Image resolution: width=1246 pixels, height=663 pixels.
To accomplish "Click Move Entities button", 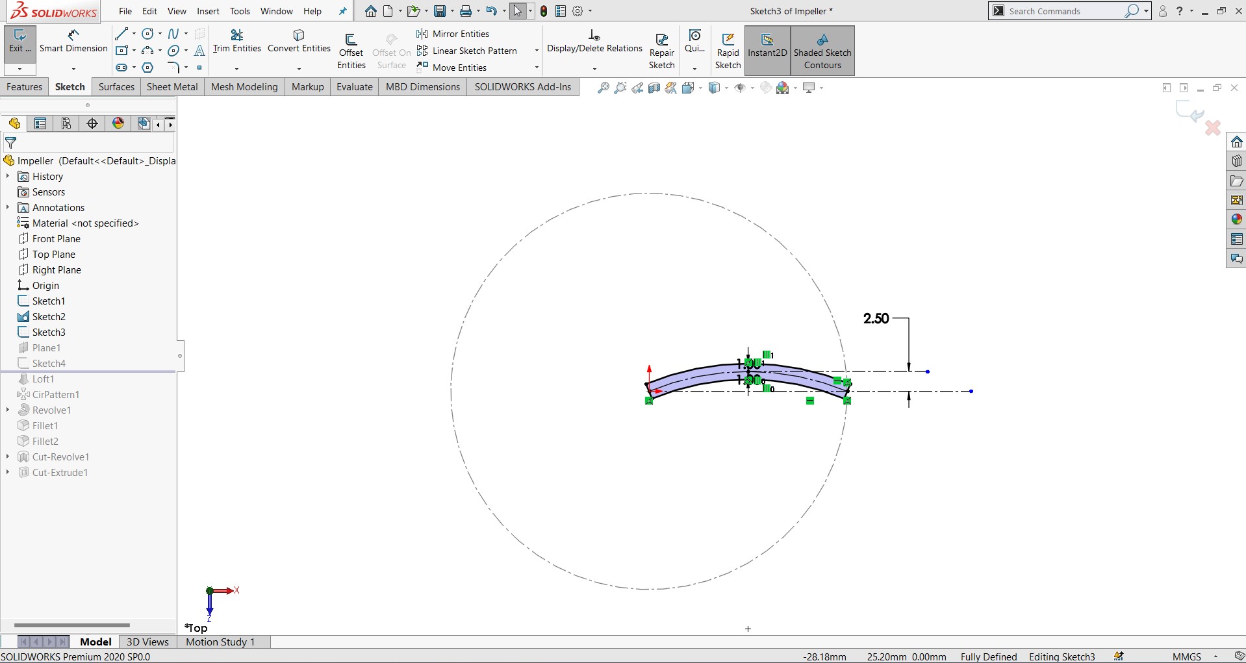I will click(x=452, y=68).
